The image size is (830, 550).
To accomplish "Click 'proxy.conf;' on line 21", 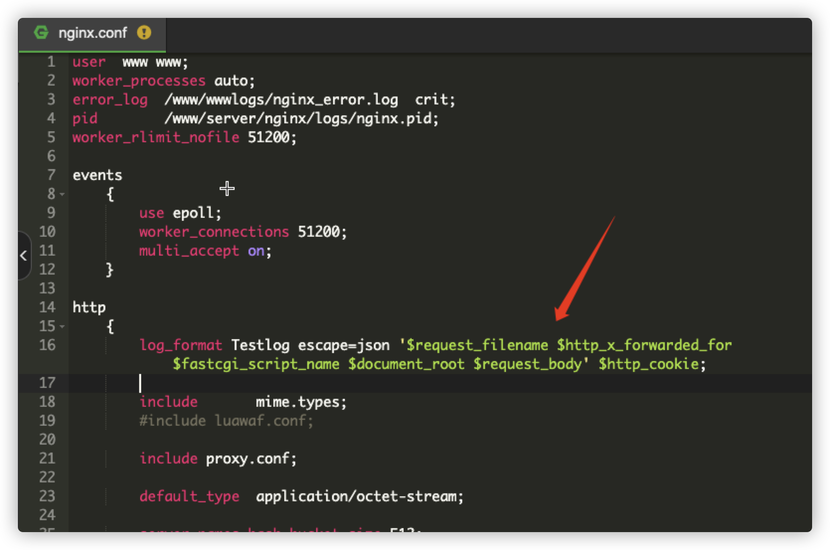I will (251, 458).
